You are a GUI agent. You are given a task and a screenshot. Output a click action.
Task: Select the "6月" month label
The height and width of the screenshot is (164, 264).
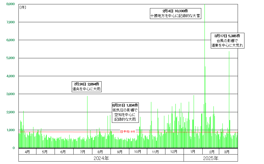[63, 152]
